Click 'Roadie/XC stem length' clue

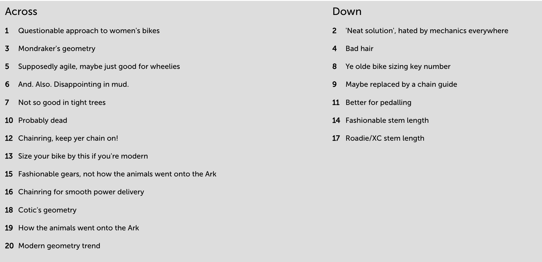tap(385, 138)
